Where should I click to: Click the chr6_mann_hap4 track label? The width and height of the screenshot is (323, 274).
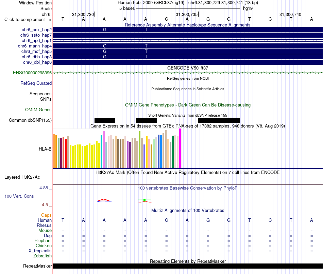35,46
